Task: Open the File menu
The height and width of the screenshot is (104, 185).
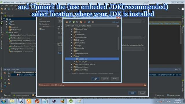Action: tap(2, 5)
